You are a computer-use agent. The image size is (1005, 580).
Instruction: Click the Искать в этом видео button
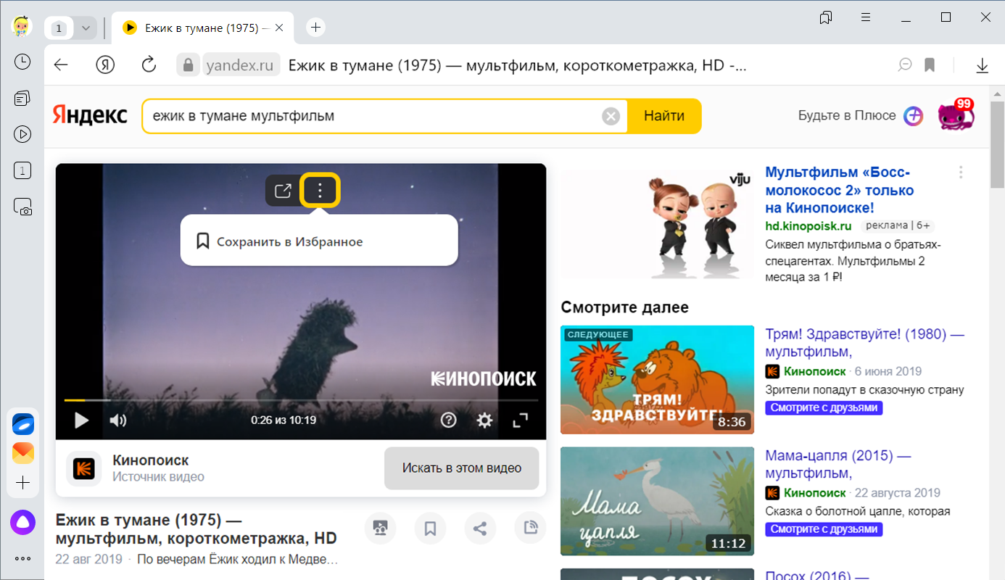click(x=462, y=468)
